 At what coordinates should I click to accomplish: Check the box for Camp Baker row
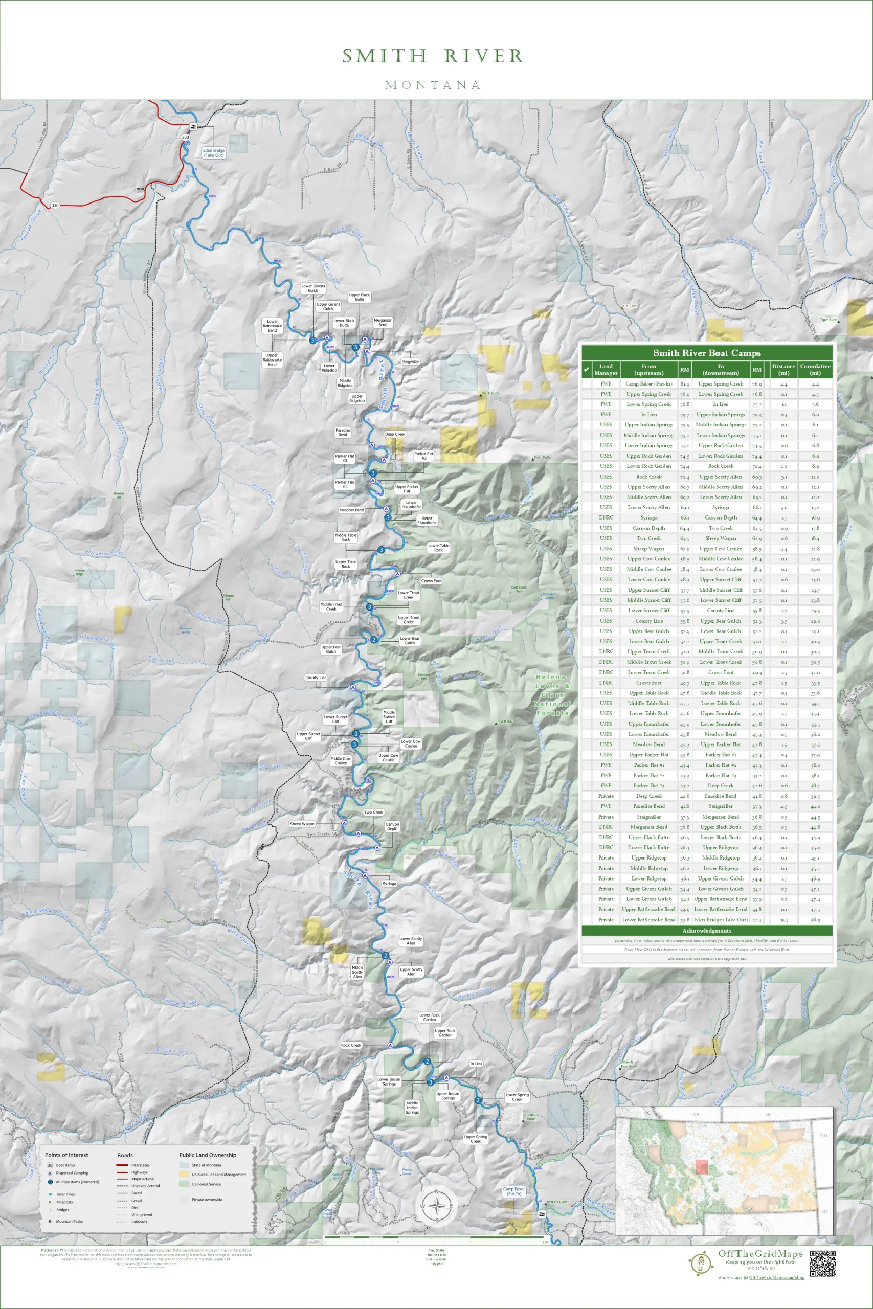coord(586,383)
